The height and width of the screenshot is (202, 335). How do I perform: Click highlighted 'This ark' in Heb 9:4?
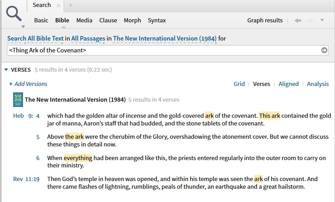270,116
